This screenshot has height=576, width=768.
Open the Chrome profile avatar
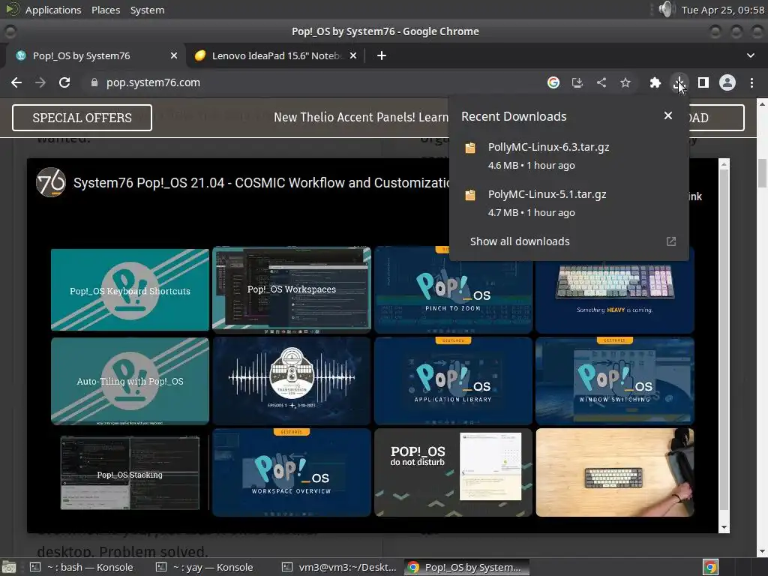[x=727, y=82]
